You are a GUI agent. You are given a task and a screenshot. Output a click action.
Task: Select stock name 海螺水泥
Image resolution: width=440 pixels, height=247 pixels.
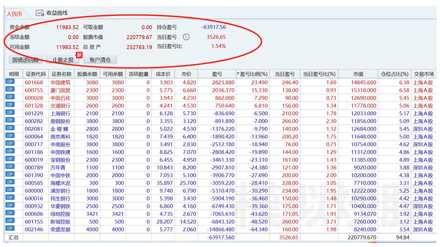pos(60,183)
